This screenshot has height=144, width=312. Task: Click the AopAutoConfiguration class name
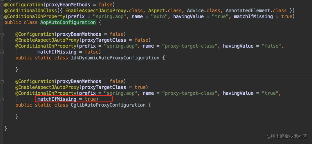point(68,23)
